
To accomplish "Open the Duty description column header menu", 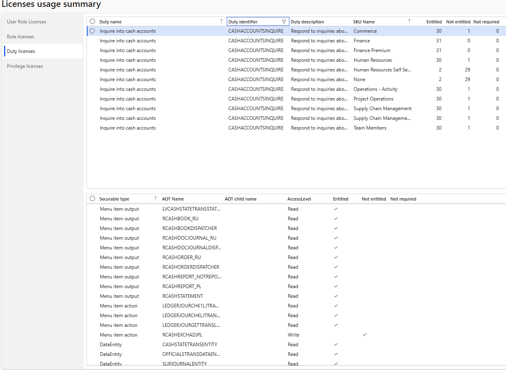I will 307,22.
